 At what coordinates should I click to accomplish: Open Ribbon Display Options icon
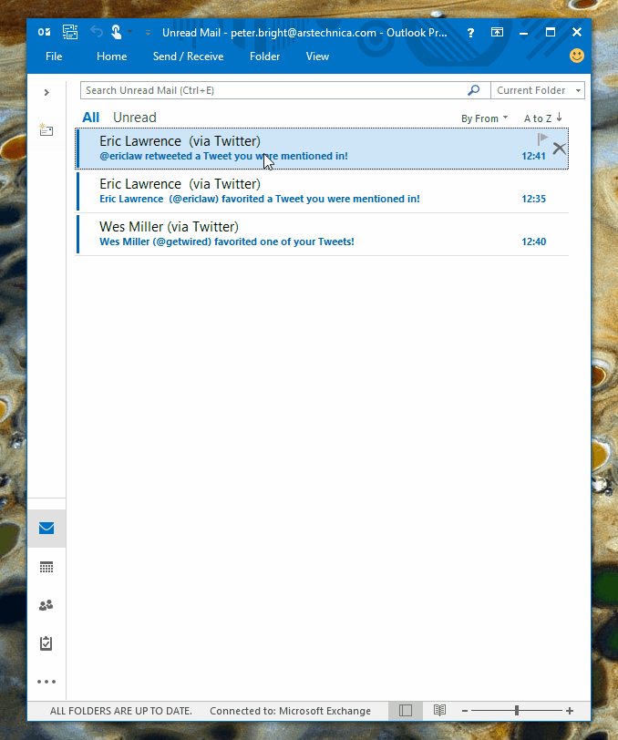[x=497, y=32]
